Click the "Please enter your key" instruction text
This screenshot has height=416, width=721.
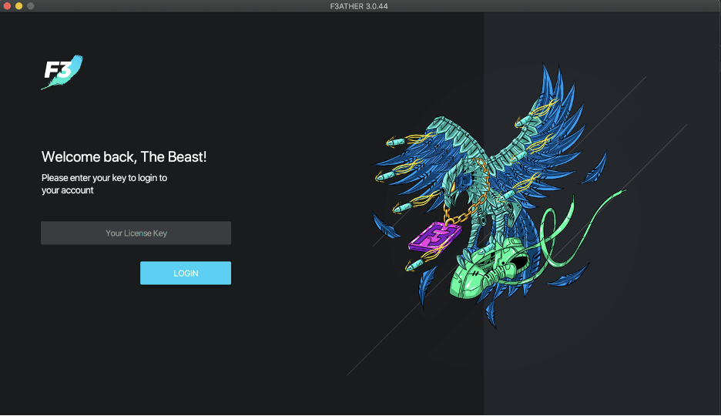104,184
